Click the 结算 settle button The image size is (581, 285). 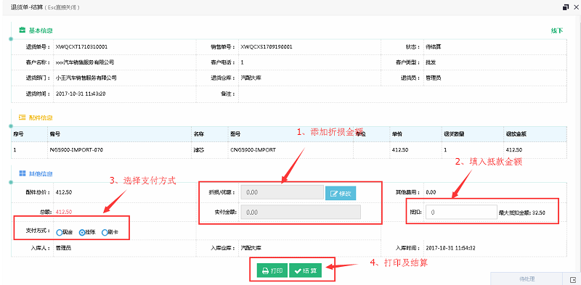click(x=305, y=271)
